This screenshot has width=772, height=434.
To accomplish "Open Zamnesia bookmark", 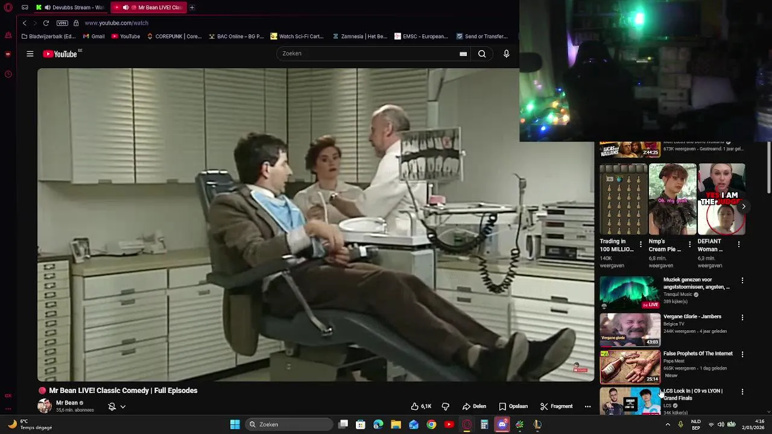I will 359,36.
